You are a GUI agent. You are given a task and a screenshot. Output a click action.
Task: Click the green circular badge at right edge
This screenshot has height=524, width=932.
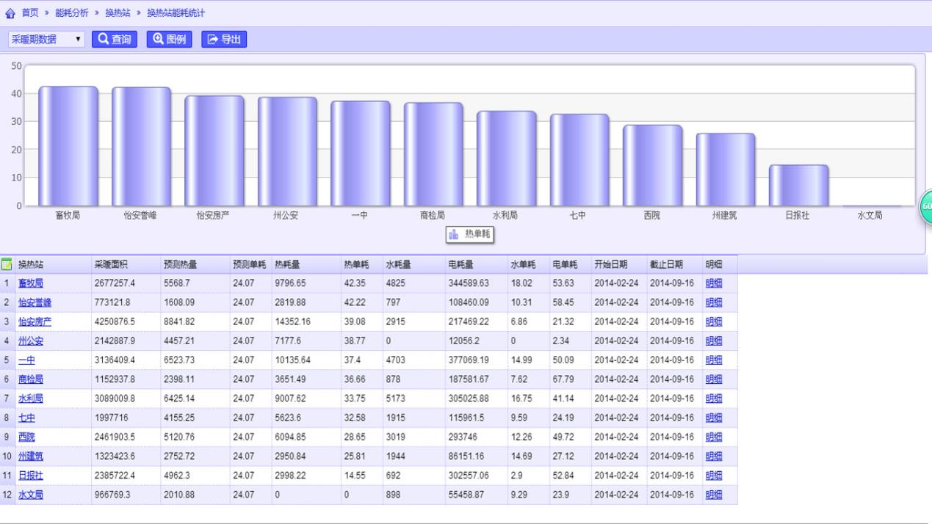[x=926, y=207]
